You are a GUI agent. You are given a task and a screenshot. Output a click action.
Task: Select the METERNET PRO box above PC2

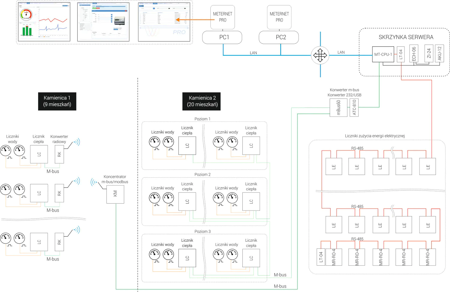point(279,17)
